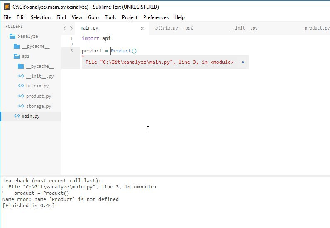Expand the __pycache__ folder inside api
The image size is (330, 228).
click(x=21, y=66)
